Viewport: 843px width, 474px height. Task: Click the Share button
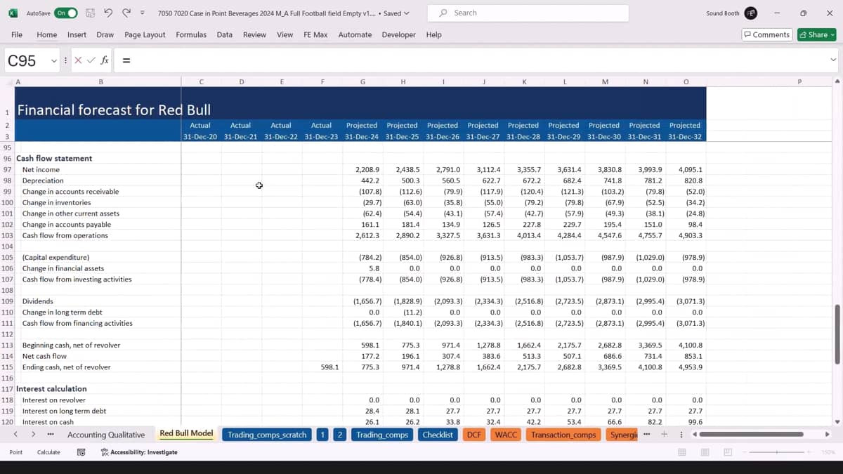816,34
